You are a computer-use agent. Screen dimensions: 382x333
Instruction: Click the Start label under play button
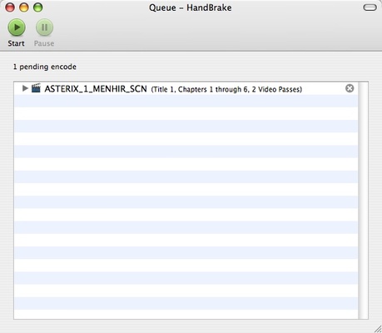coord(16,43)
